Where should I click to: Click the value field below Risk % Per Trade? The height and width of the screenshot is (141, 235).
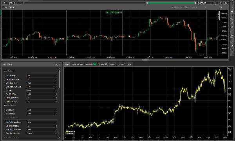[42, 102]
